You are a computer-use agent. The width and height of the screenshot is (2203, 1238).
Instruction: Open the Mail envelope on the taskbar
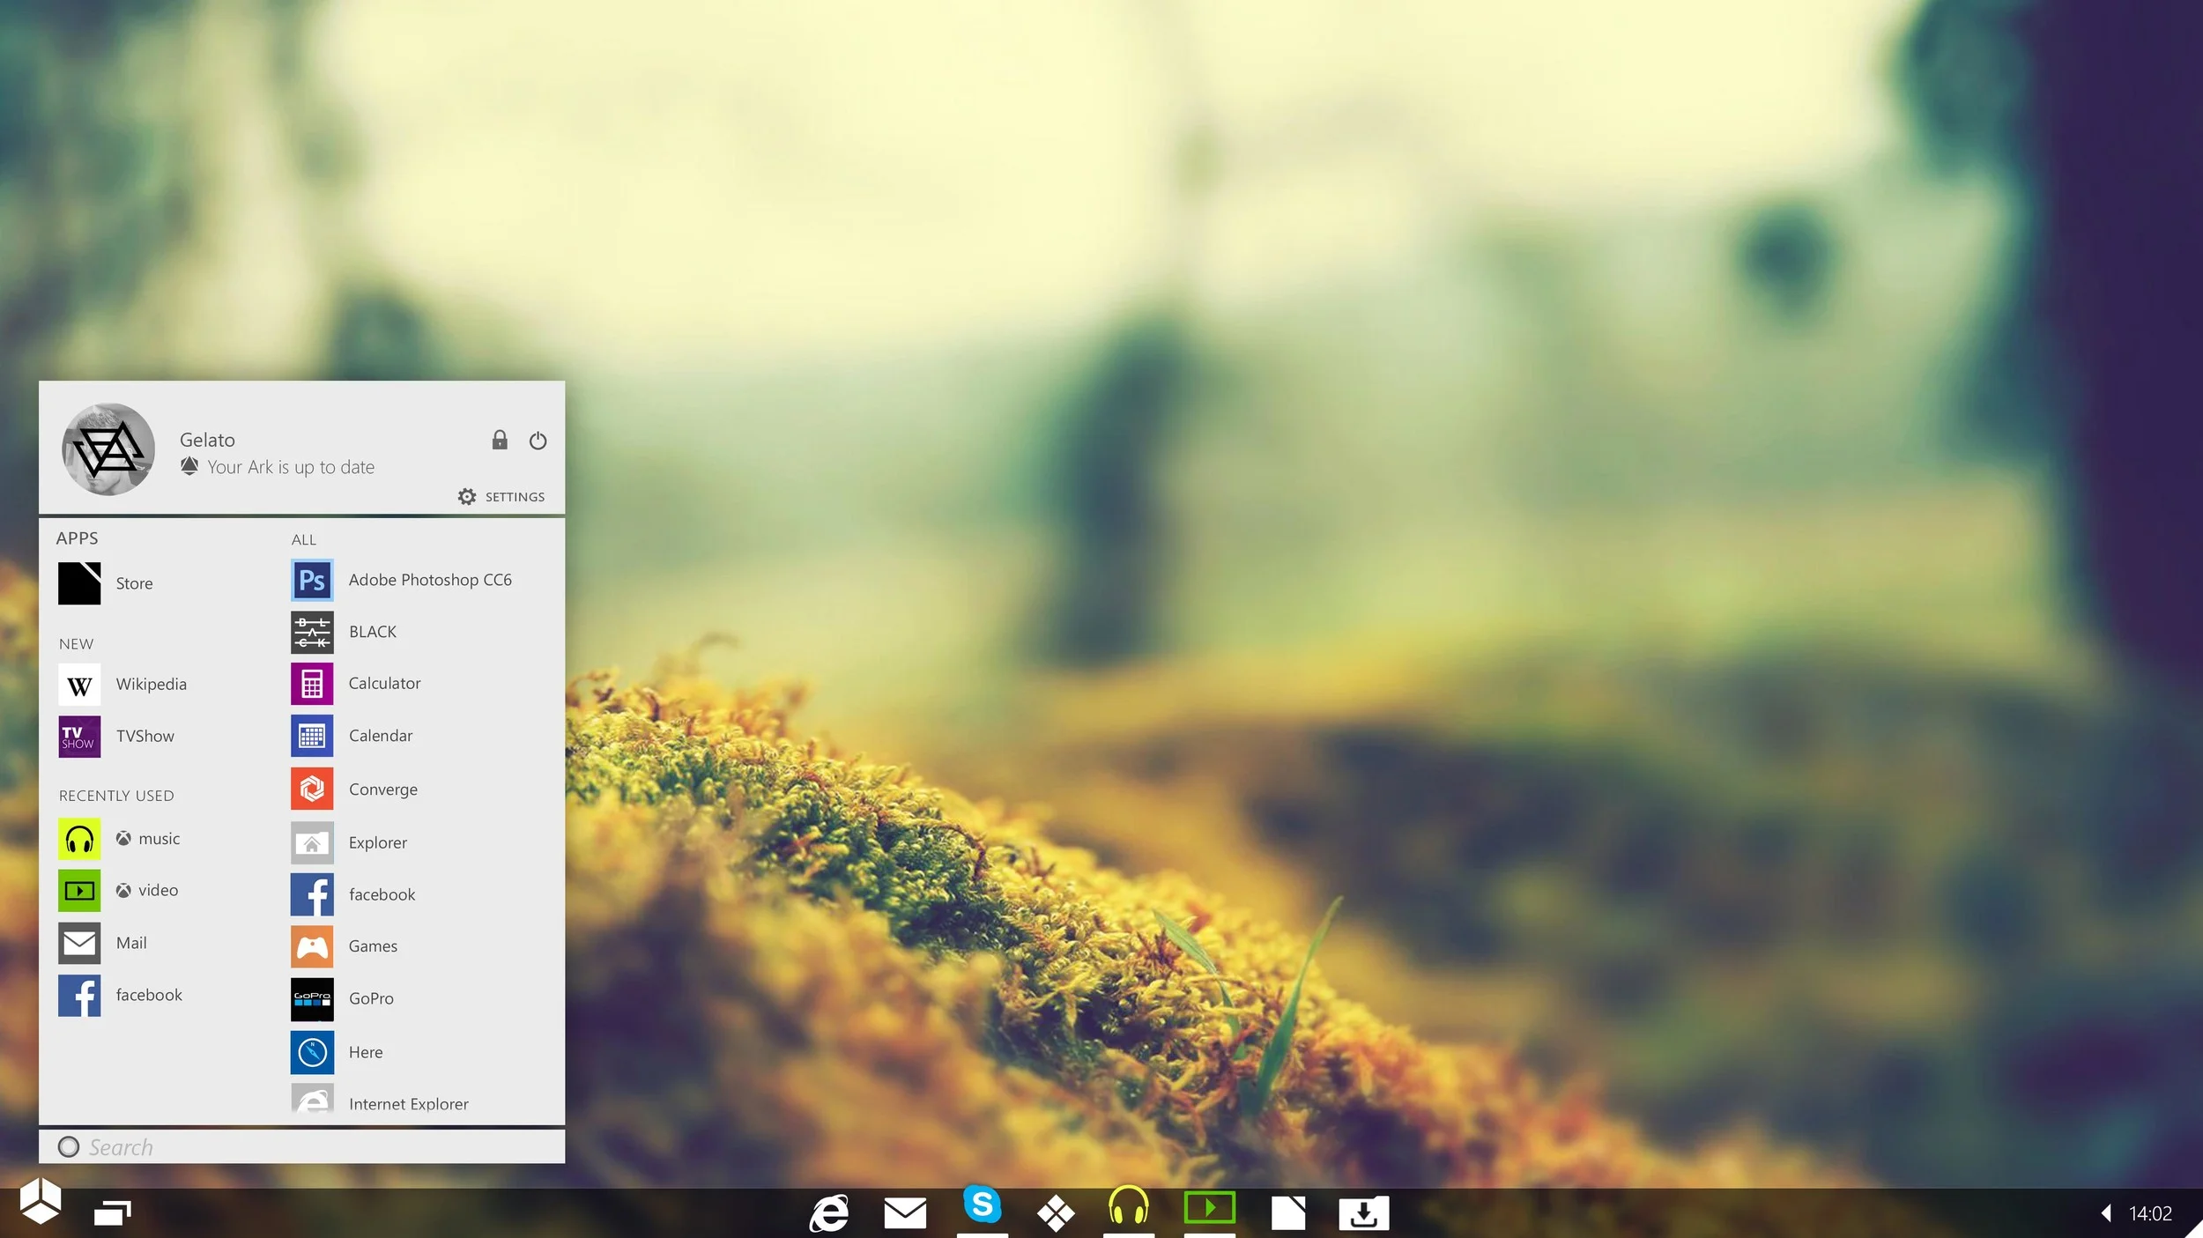[905, 1213]
